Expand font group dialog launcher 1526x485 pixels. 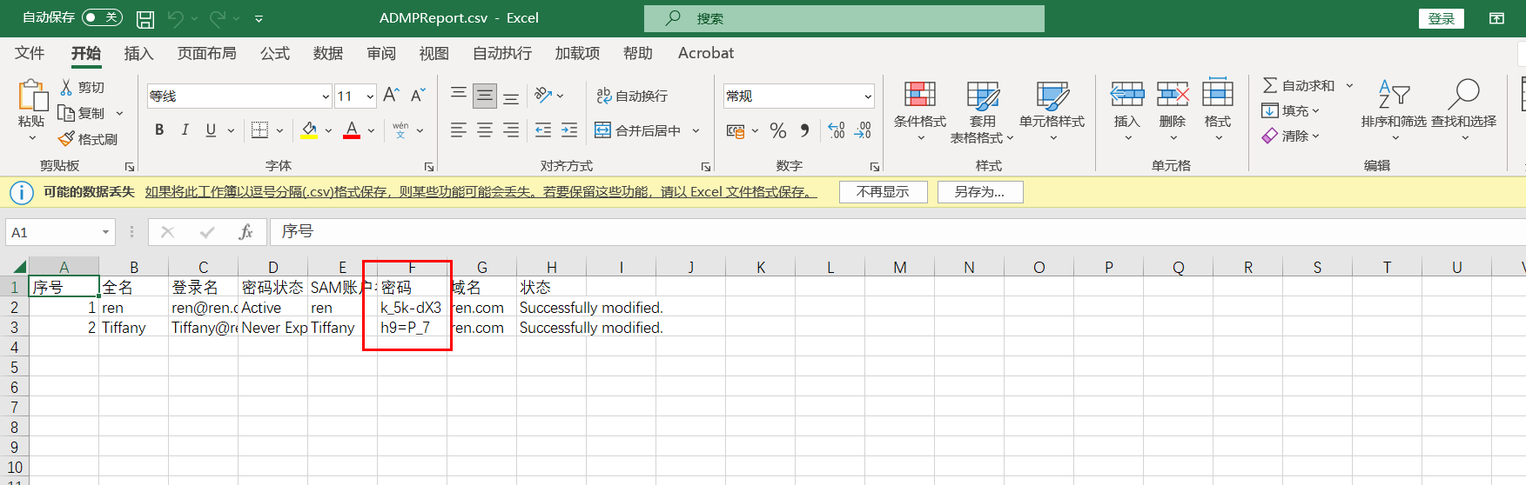click(x=429, y=166)
